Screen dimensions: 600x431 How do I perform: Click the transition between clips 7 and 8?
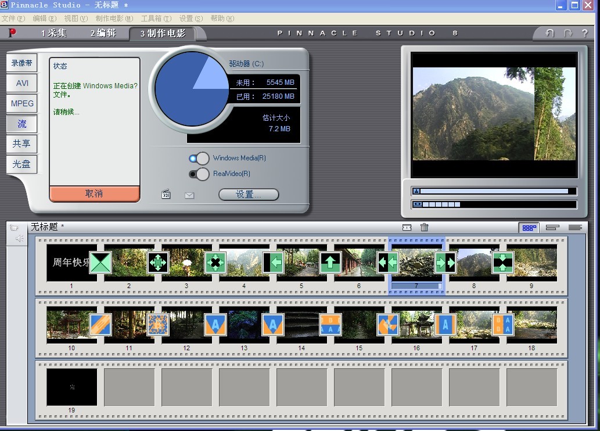coord(445,263)
